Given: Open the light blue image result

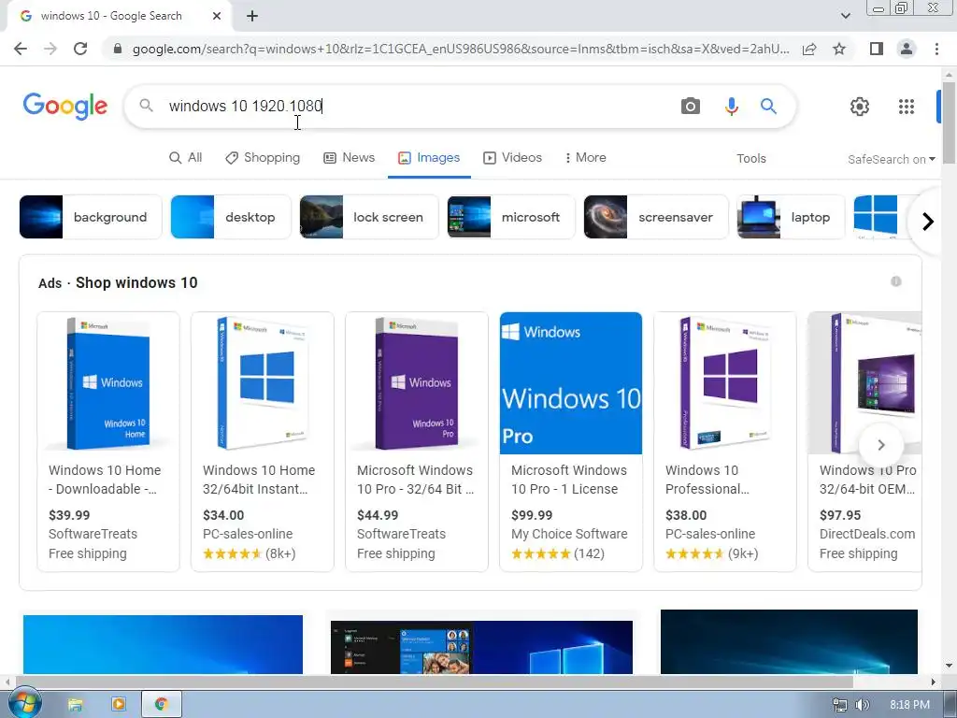Looking at the screenshot, I should click(163, 644).
